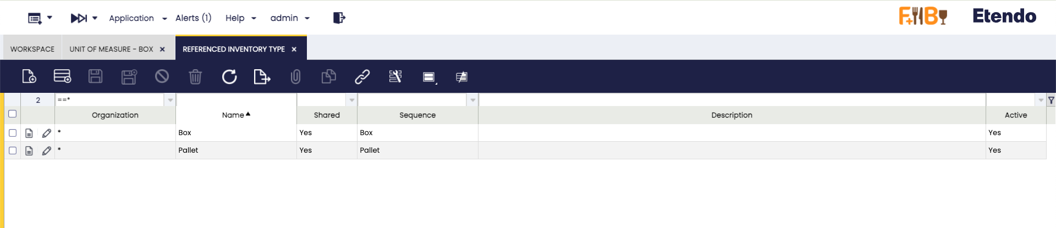Click the trash delete icon
Viewport: 1056px width, 228px height.
[x=195, y=76]
